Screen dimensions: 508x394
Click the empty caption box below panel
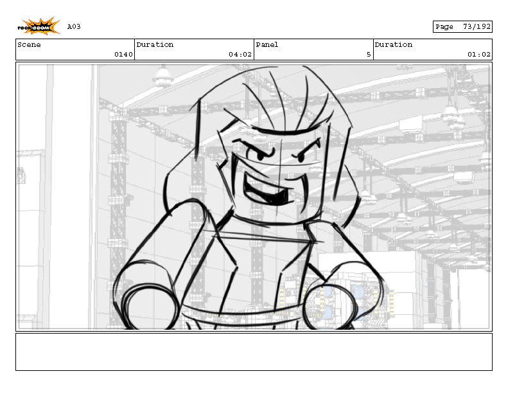point(254,352)
